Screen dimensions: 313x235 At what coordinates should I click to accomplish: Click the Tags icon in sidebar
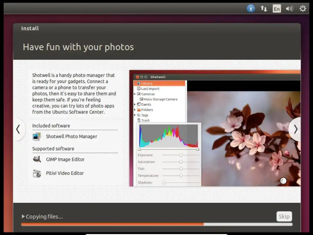(139, 115)
